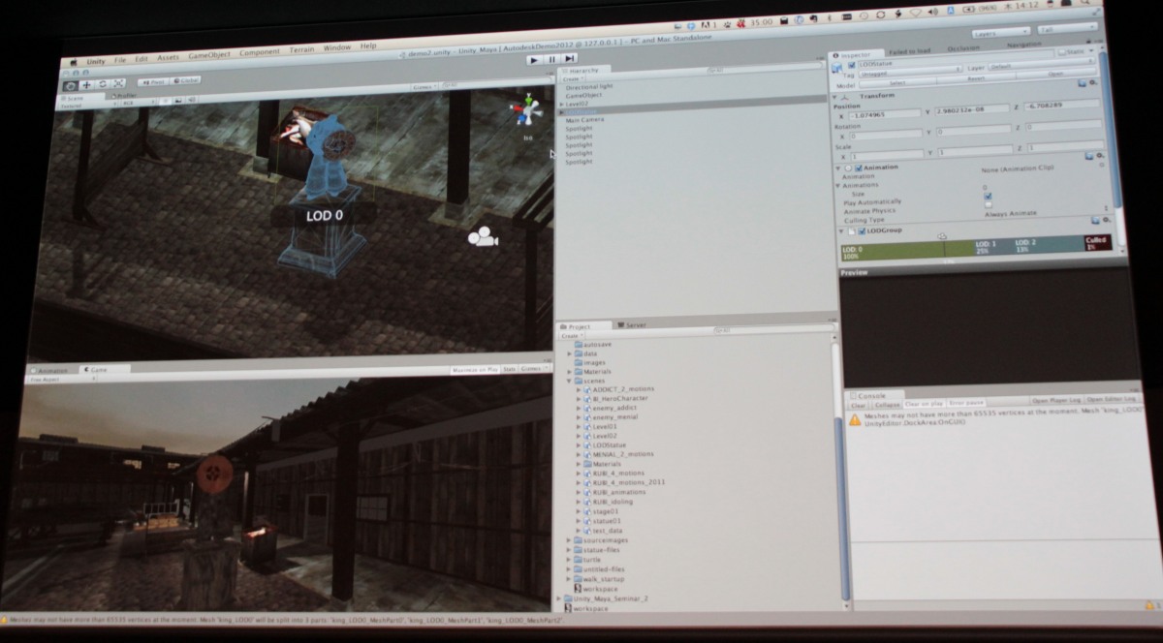Switch to the Occlusion tab

point(962,46)
